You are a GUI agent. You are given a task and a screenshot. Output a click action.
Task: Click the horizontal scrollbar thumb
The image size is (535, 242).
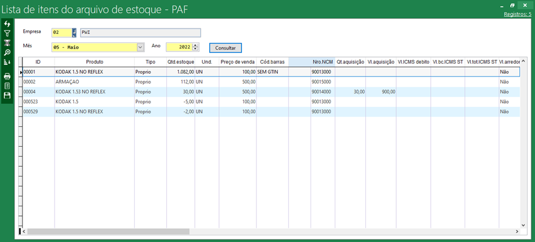click(x=108, y=232)
